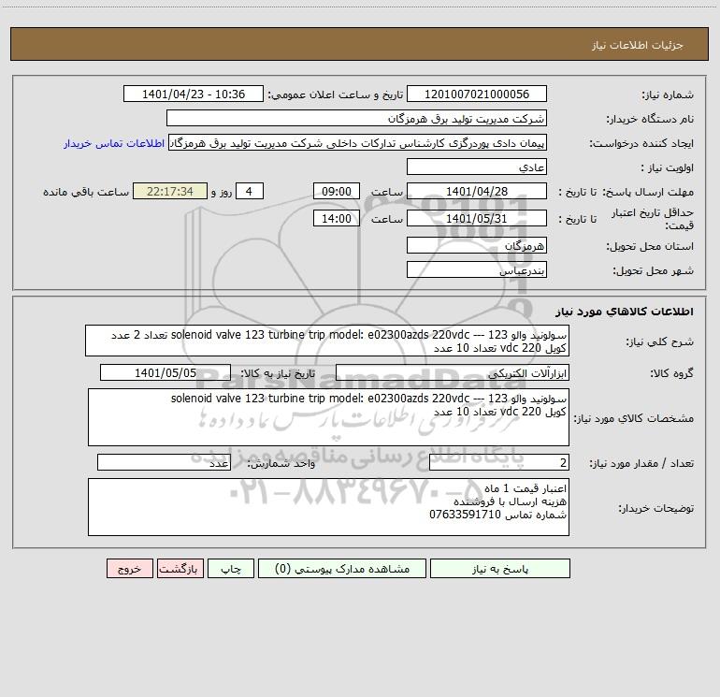Click the شماره تماس 07633591710 text line
720x697 pixels.
(x=497, y=515)
